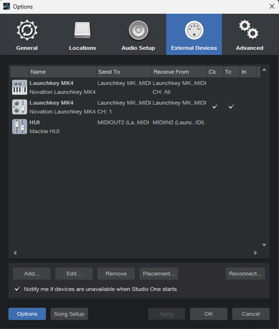This screenshot has width=279, height=329.
Task: Confirm with the OK button
Action: [x=209, y=314]
